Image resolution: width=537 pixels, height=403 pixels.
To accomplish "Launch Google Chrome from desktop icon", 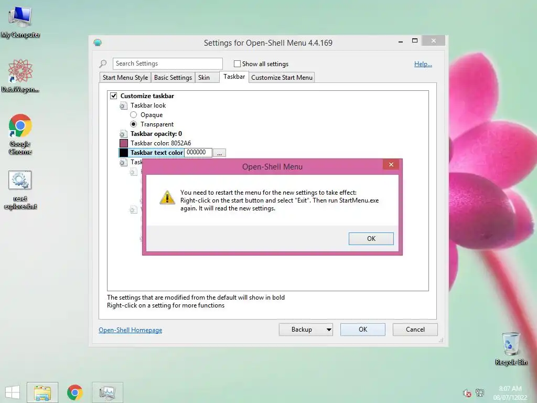I will (x=20, y=134).
